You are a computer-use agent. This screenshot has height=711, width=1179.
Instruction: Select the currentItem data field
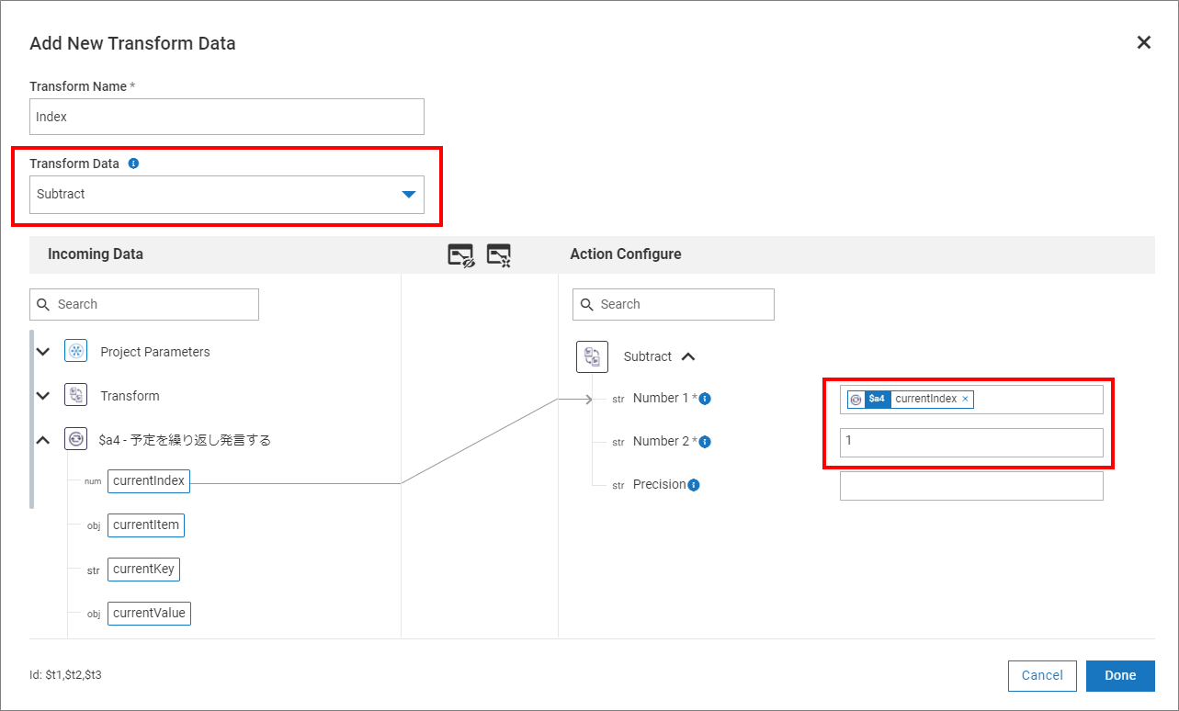[145, 525]
